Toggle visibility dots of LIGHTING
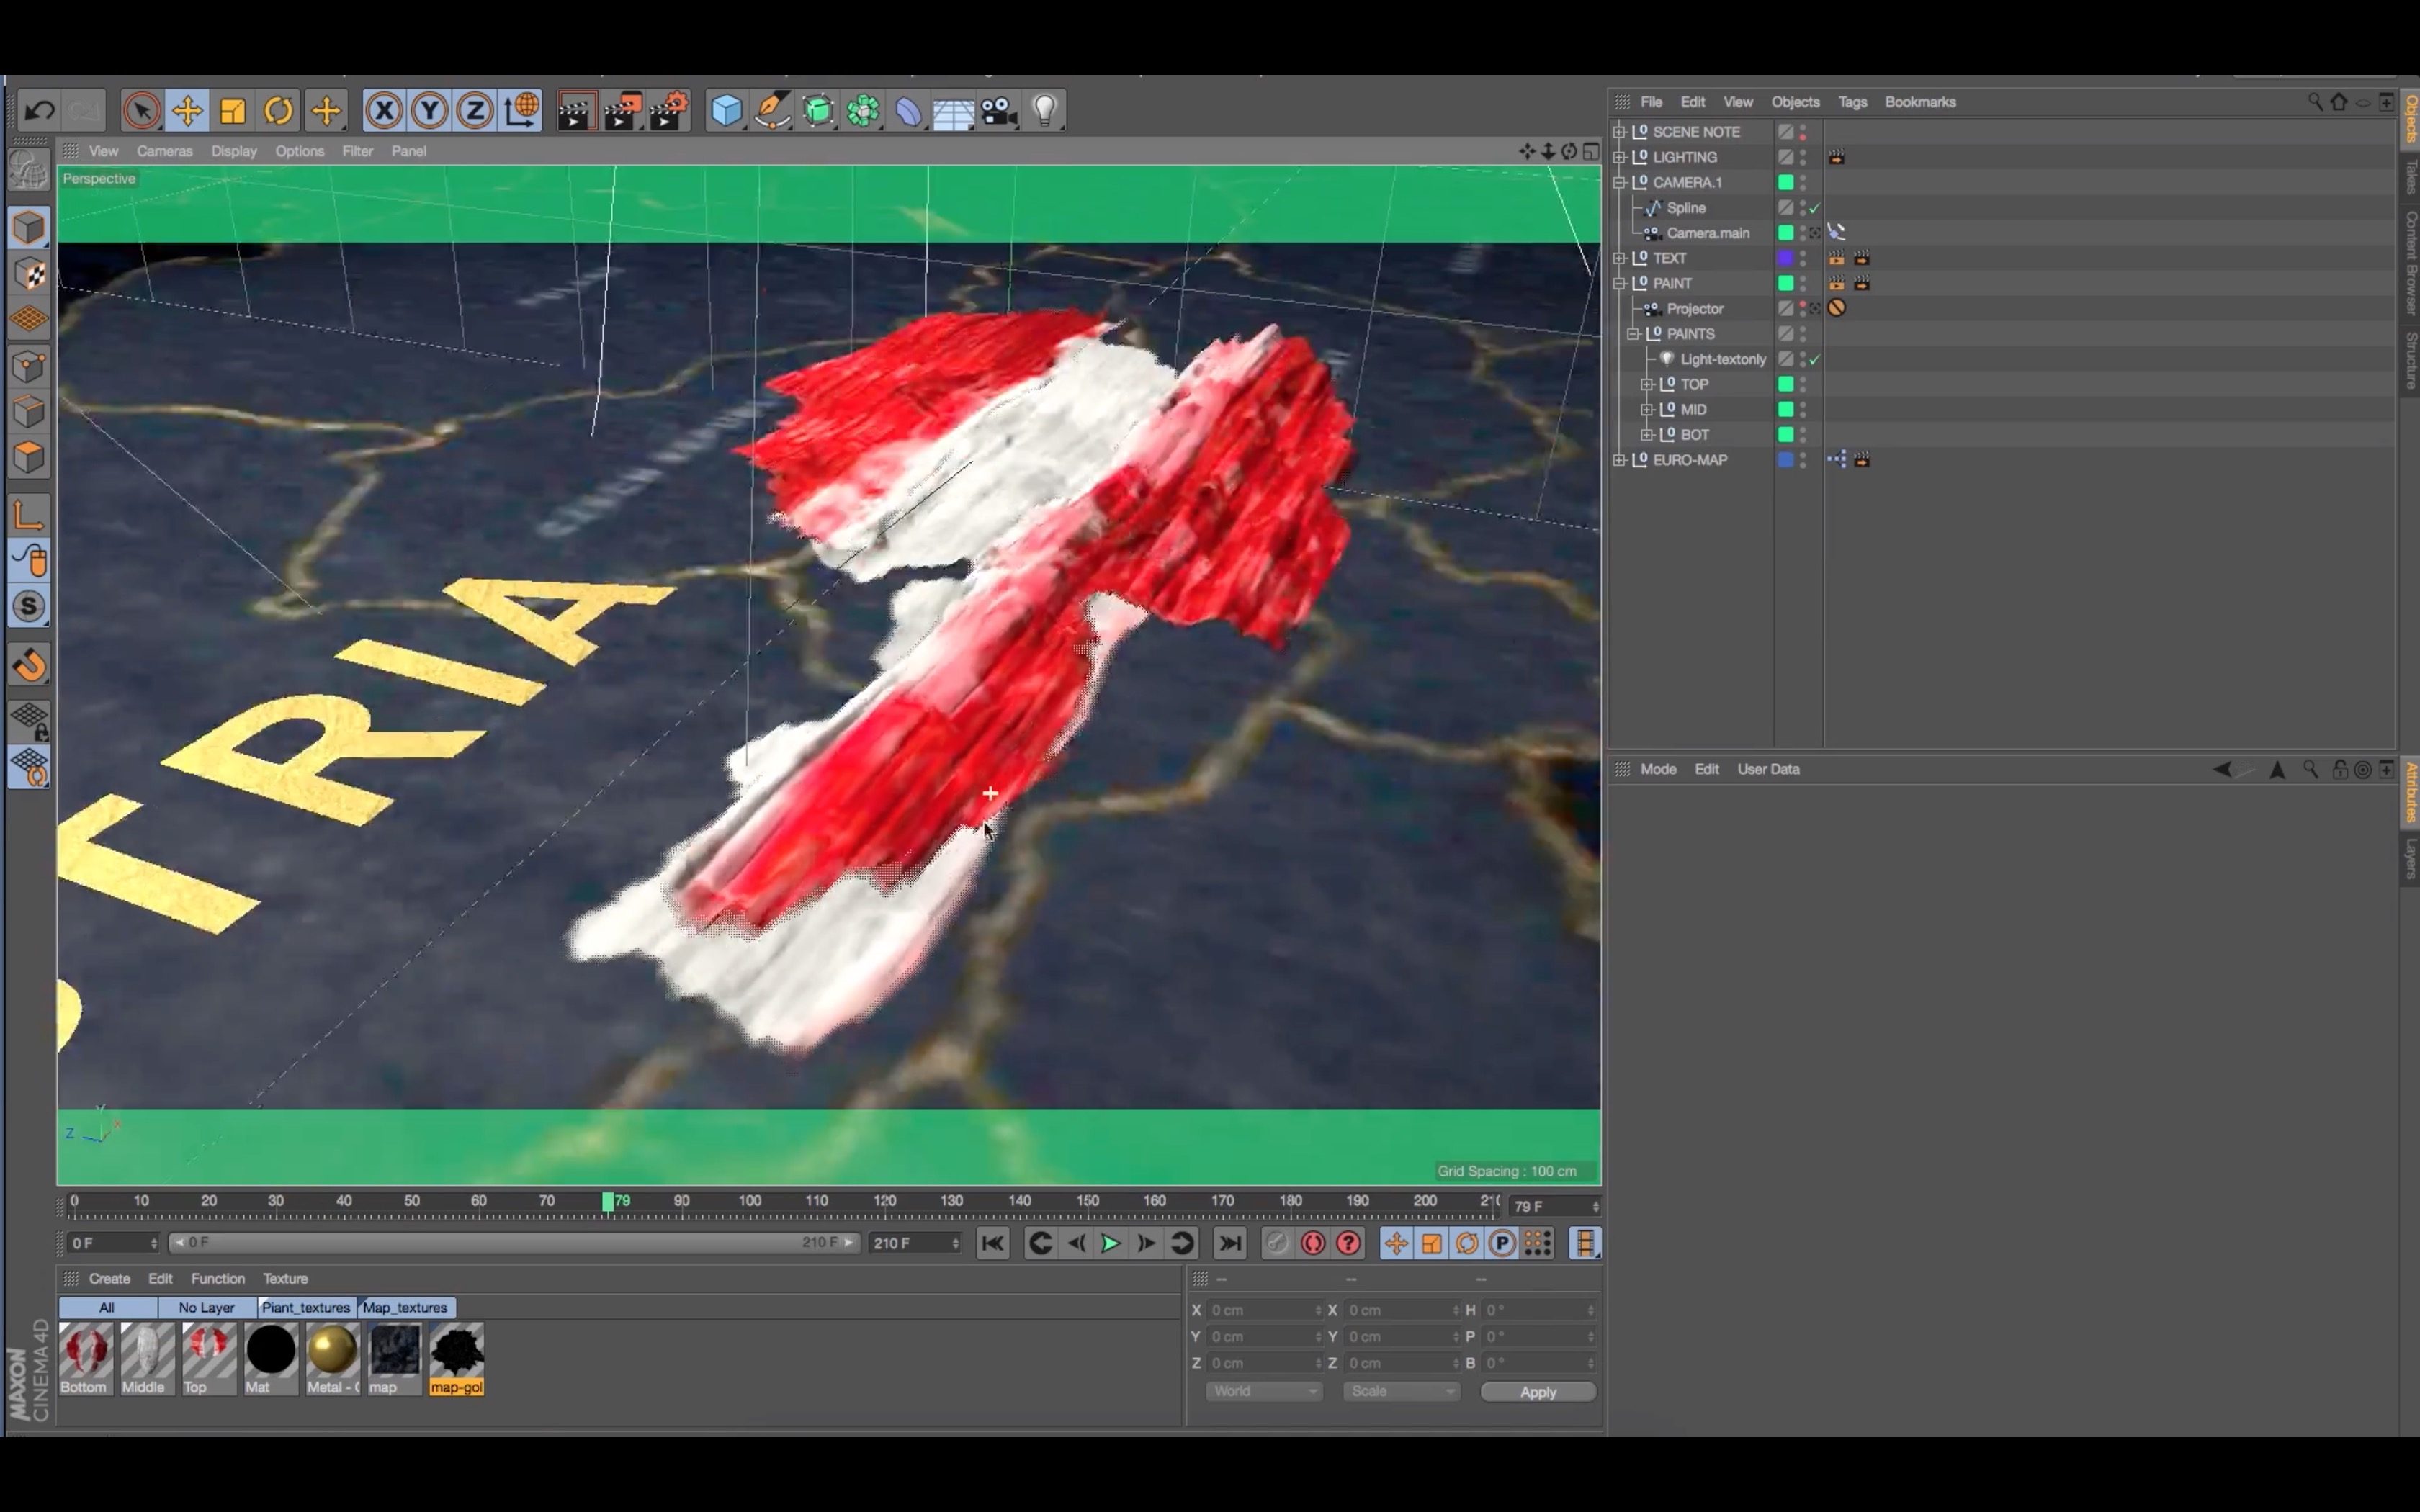Screen dimensions: 2420x1512 [x=1803, y=157]
